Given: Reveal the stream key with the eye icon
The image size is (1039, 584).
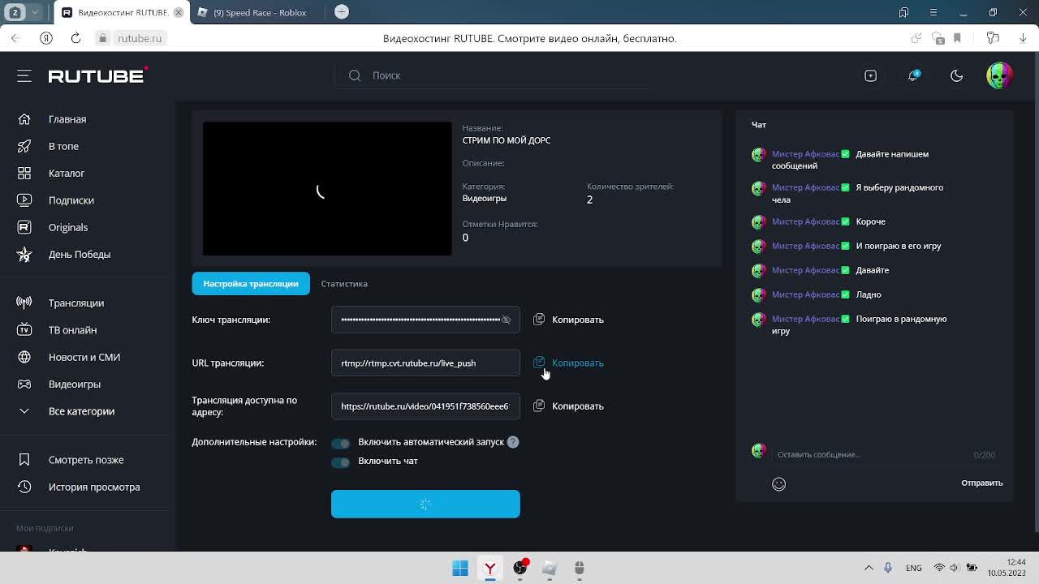Looking at the screenshot, I should pyautogui.click(x=506, y=320).
